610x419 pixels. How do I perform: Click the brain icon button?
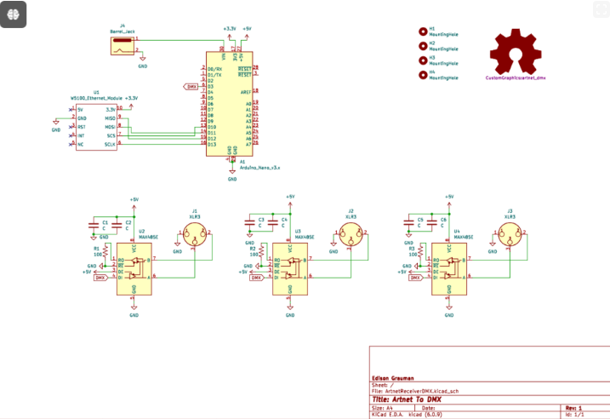coord(14,14)
